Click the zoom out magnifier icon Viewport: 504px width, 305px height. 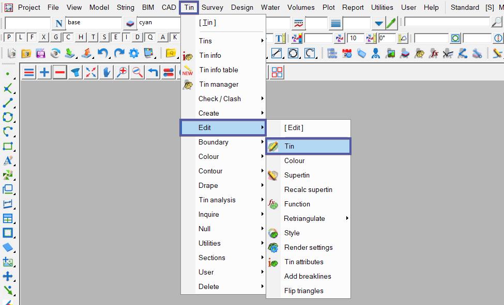pyautogui.click(x=138, y=72)
